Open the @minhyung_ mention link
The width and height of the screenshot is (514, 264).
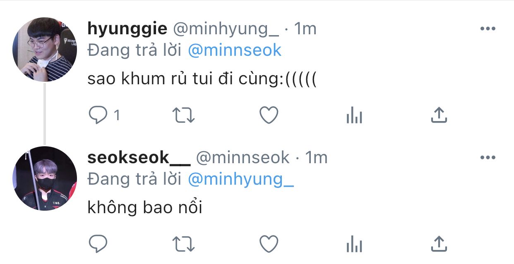[241, 180]
